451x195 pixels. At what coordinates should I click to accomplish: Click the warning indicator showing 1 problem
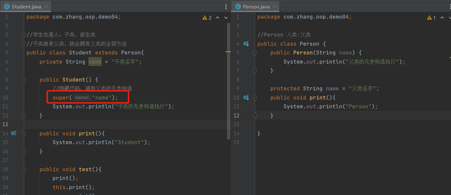point(431,18)
